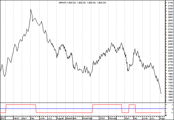Click the August month label on axis

click(60, 118)
